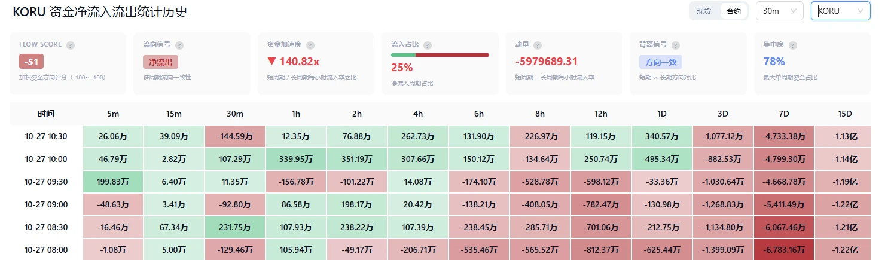Click the help icon beside 流向信号
Viewport: 888px width, 260px height.
[x=179, y=45]
